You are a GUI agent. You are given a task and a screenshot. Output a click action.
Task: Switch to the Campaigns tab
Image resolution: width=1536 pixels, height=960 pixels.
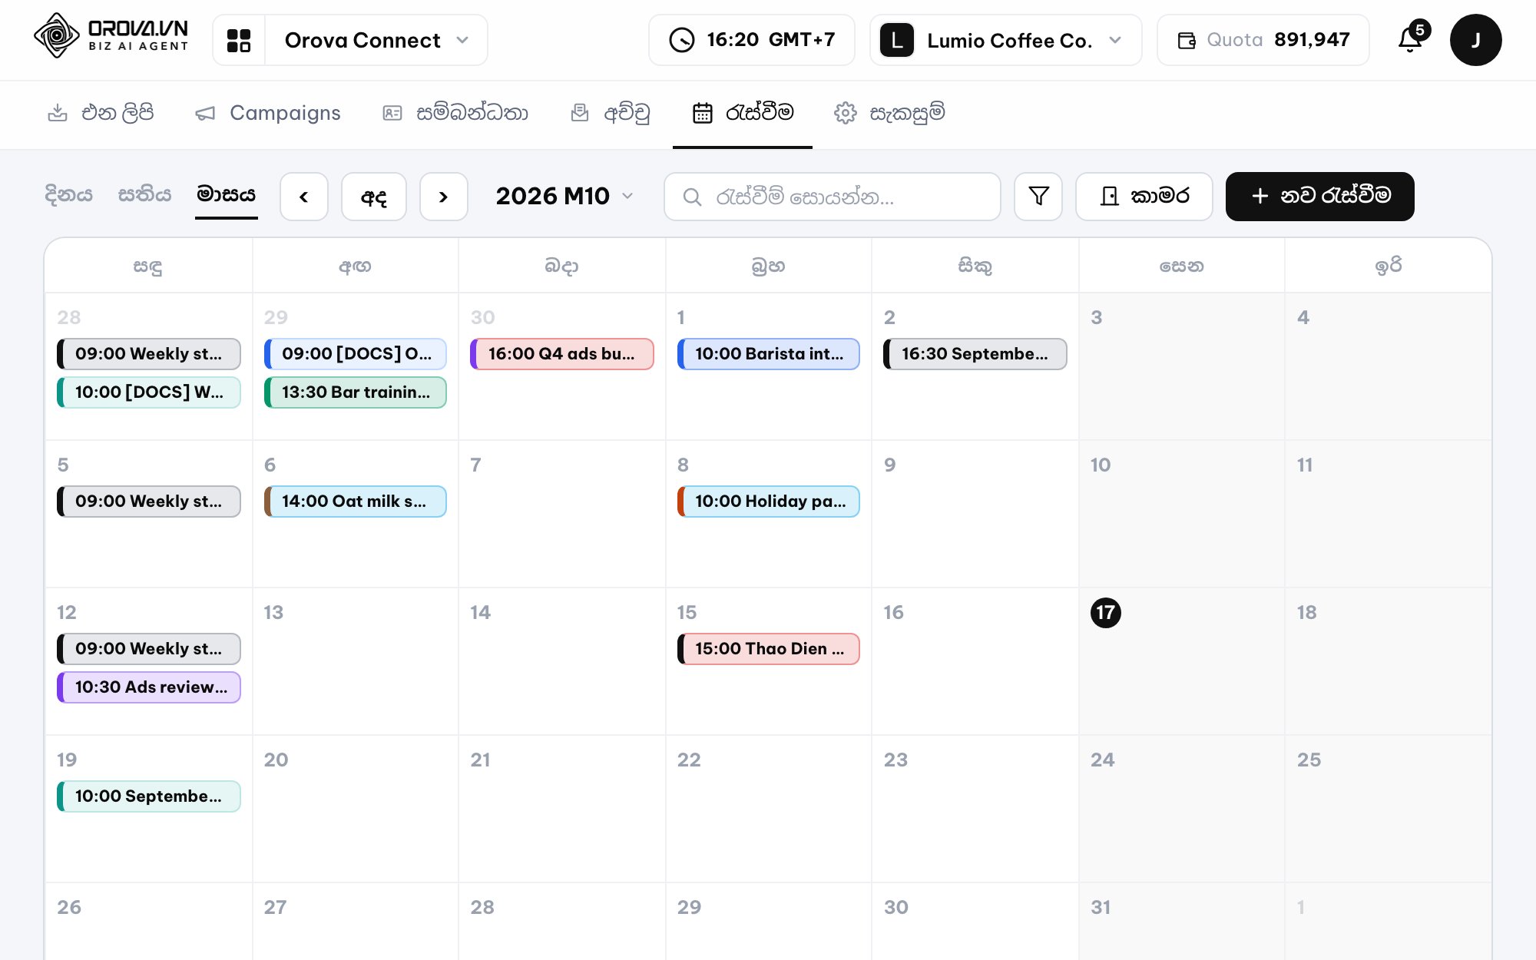click(268, 113)
